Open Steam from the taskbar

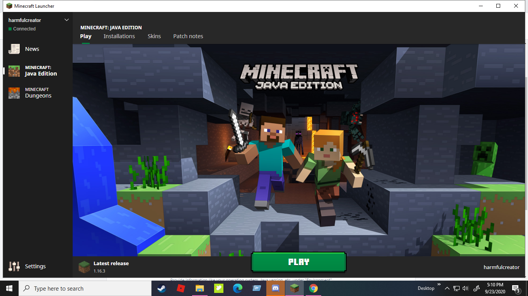pyautogui.click(x=162, y=288)
